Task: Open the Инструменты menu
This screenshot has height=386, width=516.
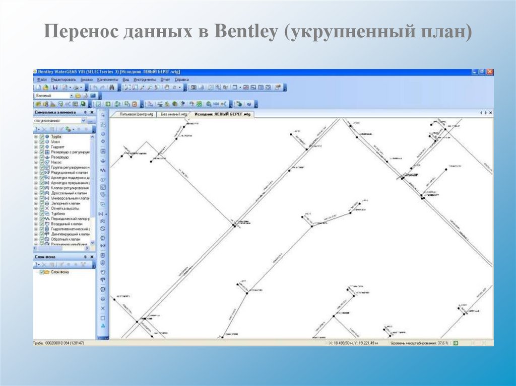Action: coord(145,80)
